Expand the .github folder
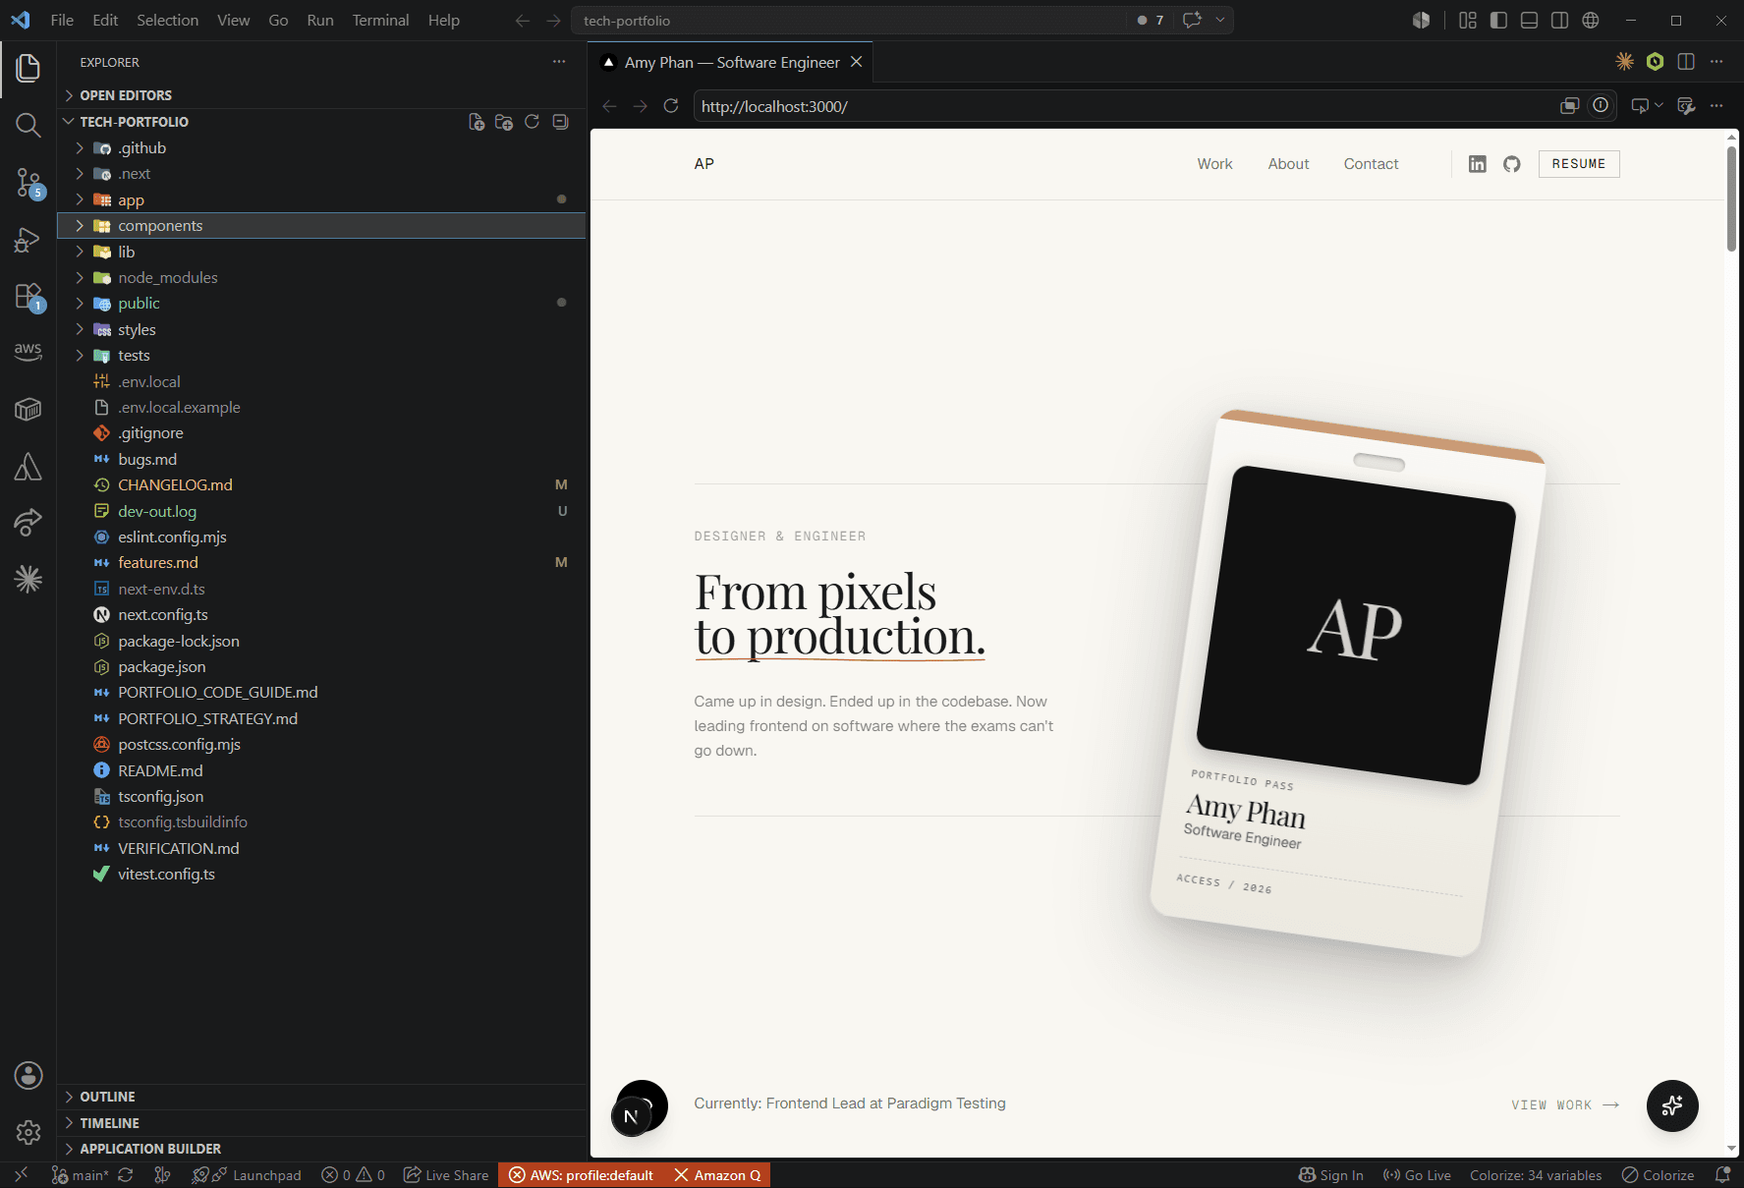 321,148
